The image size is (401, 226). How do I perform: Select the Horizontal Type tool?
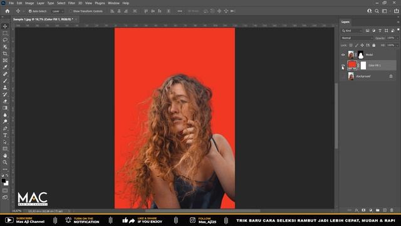click(x=5, y=135)
